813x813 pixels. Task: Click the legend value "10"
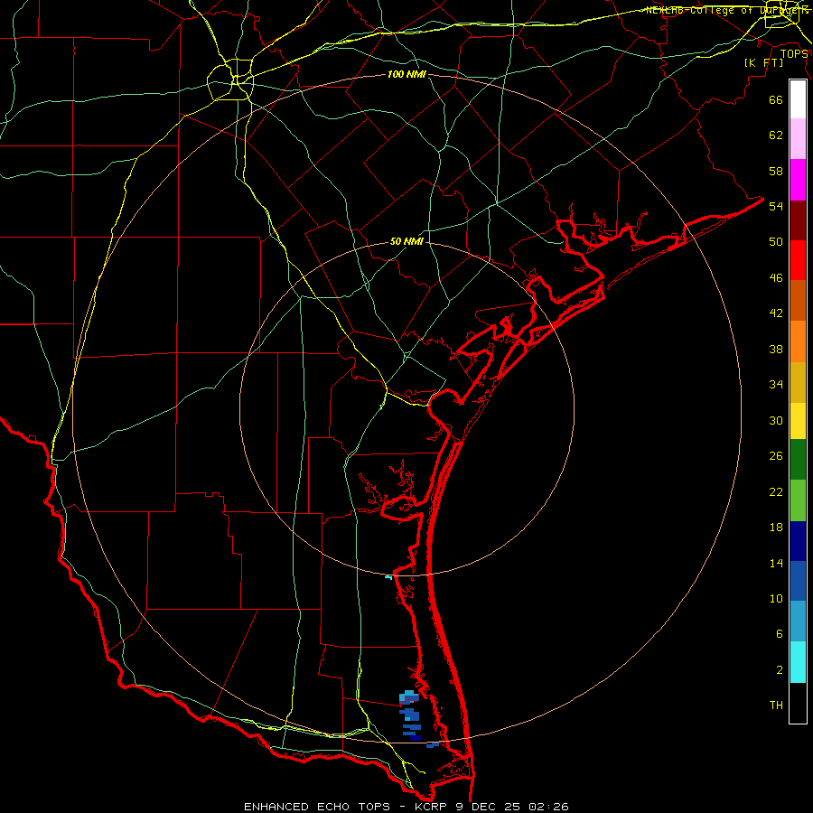tap(776, 599)
